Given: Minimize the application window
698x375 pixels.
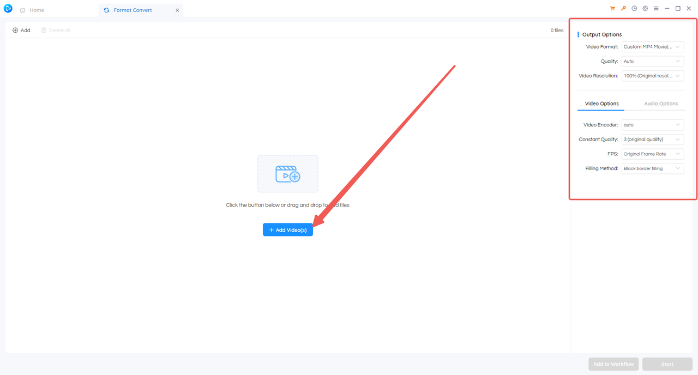Looking at the screenshot, I should pyautogui.click(x=667, y=9).
